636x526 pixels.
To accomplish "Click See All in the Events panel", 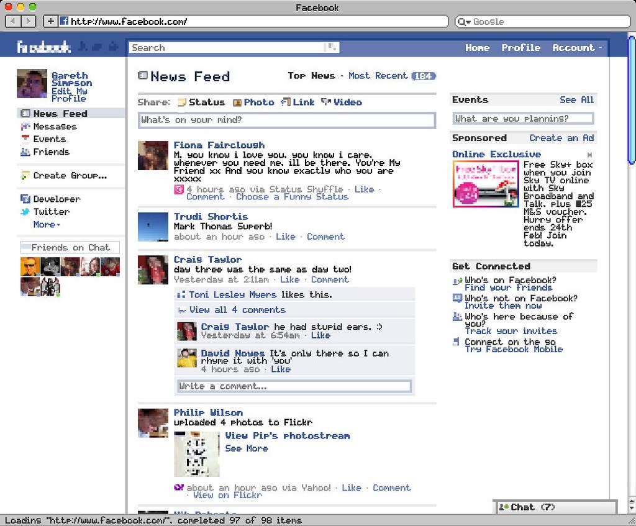I will (x=576, y=100).
